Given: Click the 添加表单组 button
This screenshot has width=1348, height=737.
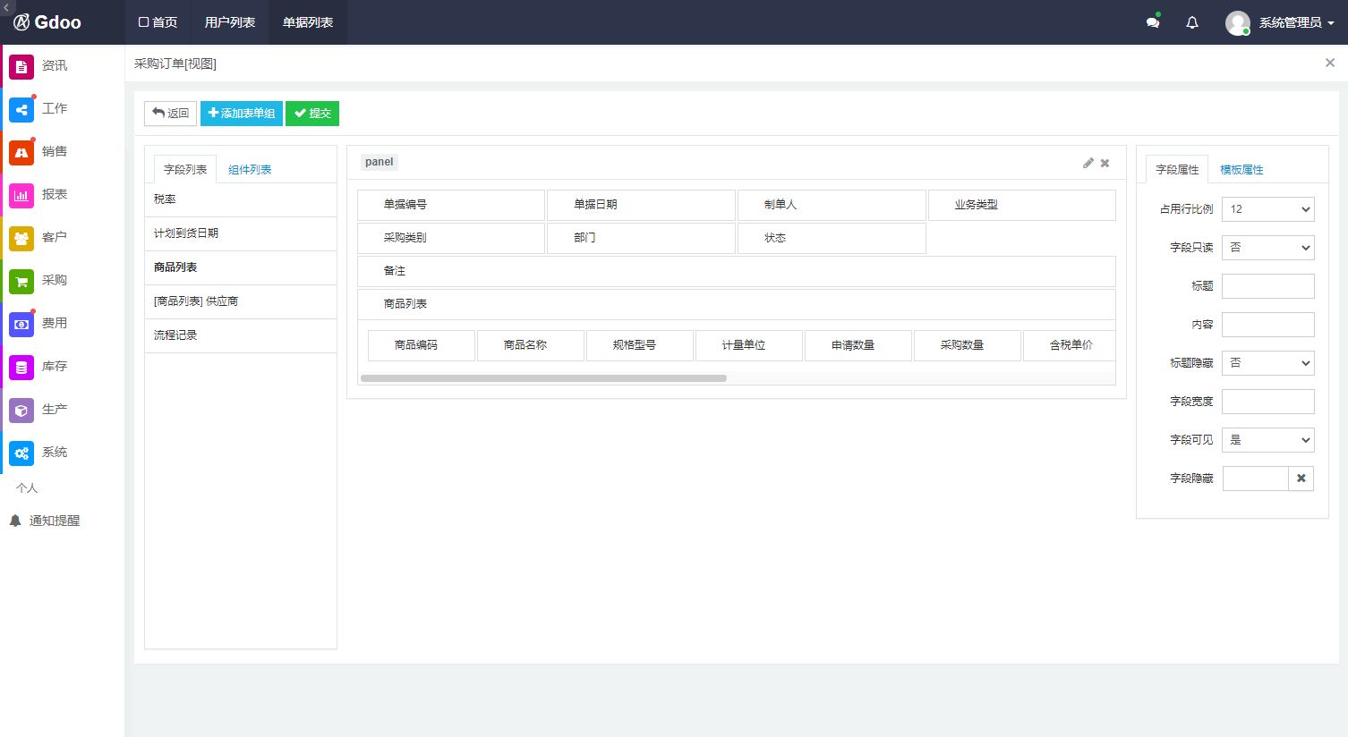Looking at the screenshot, I should click(242, 114).
